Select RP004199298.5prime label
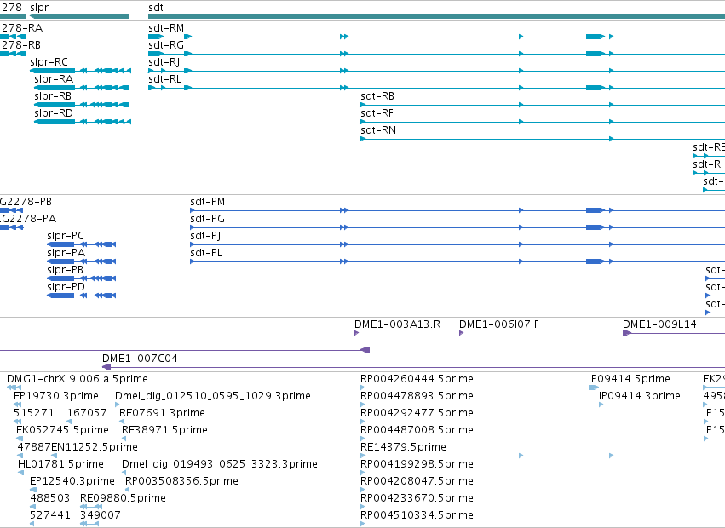The height and width of the screenshot is (528, 725). pyautogui.click(x=417, y=464)
